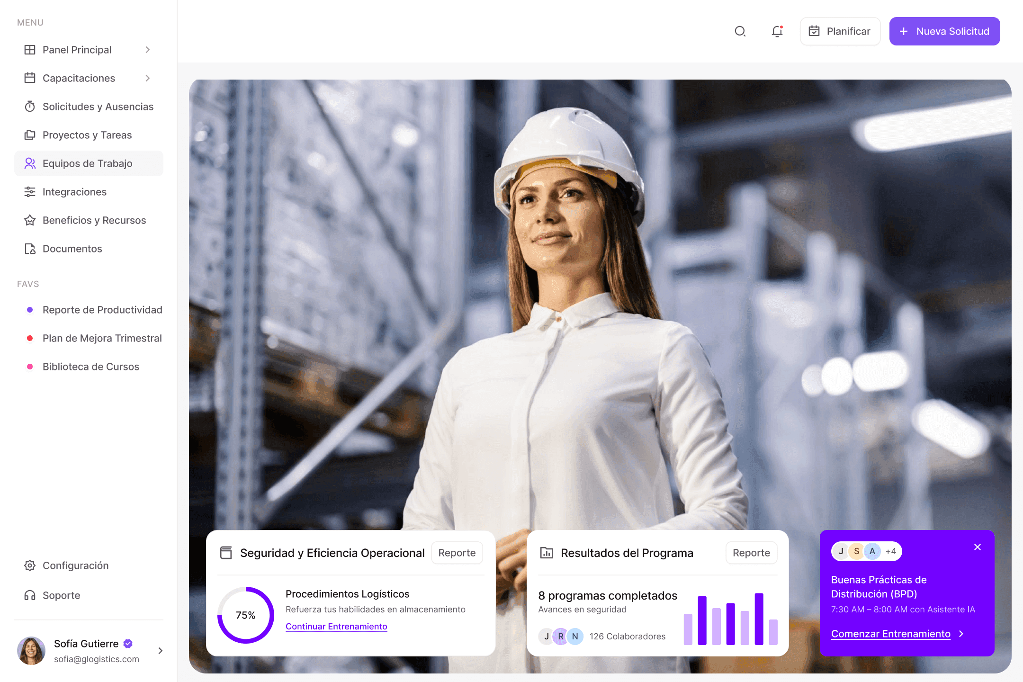This screenshot has height=682, width=1023.
Task: Click the Solicitudes y Ausencias timer icon
Action: (30, 107)
